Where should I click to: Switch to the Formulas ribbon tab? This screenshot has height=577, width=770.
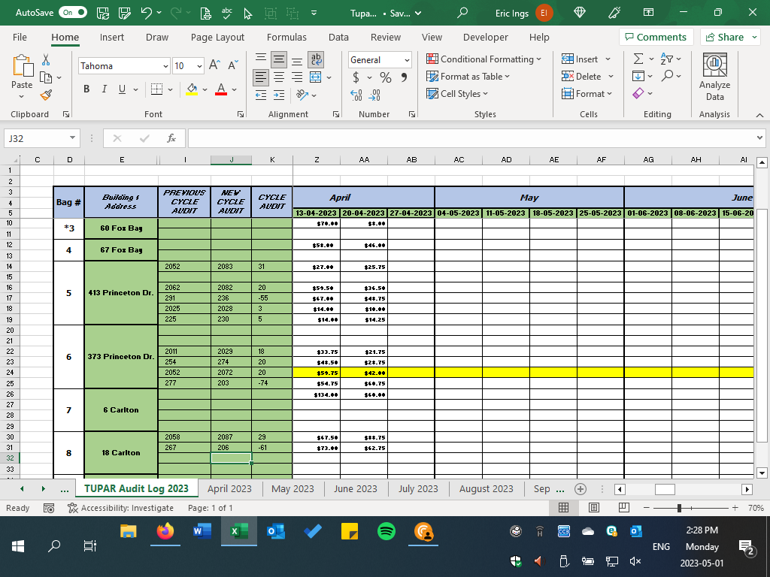[286, 37]
